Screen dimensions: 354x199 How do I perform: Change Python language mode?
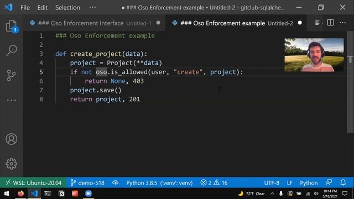point(309,183)
